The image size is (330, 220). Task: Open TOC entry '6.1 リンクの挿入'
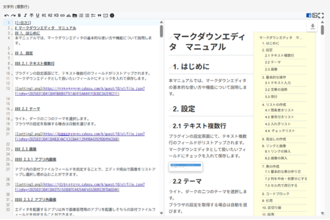point(278,152)
